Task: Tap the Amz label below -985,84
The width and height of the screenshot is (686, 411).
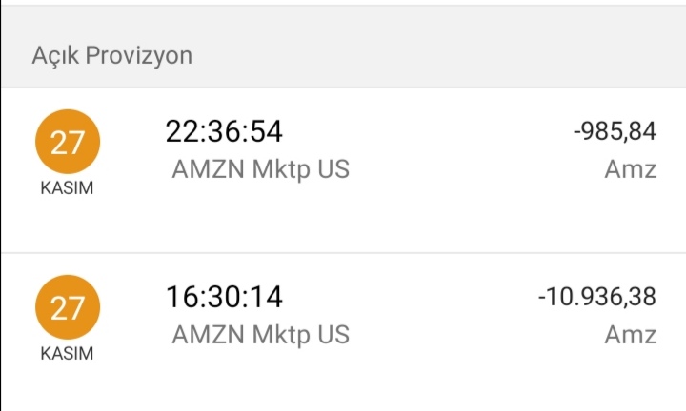Action: point(631,169)
